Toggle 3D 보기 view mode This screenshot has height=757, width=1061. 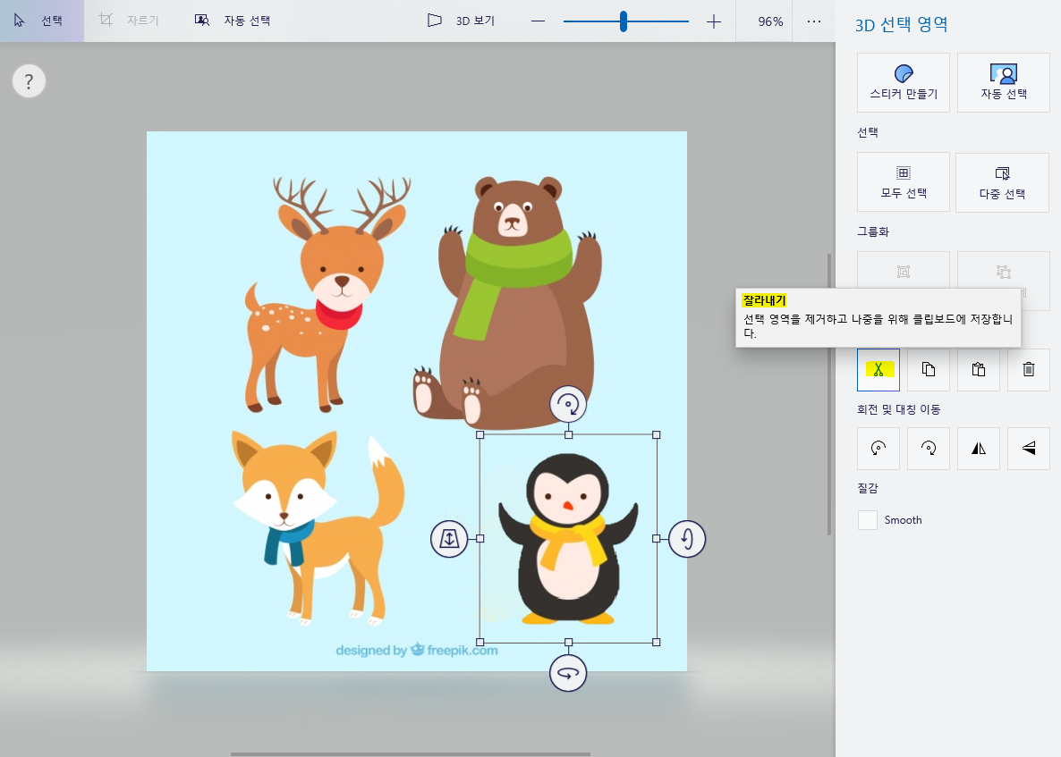(462, 21)
